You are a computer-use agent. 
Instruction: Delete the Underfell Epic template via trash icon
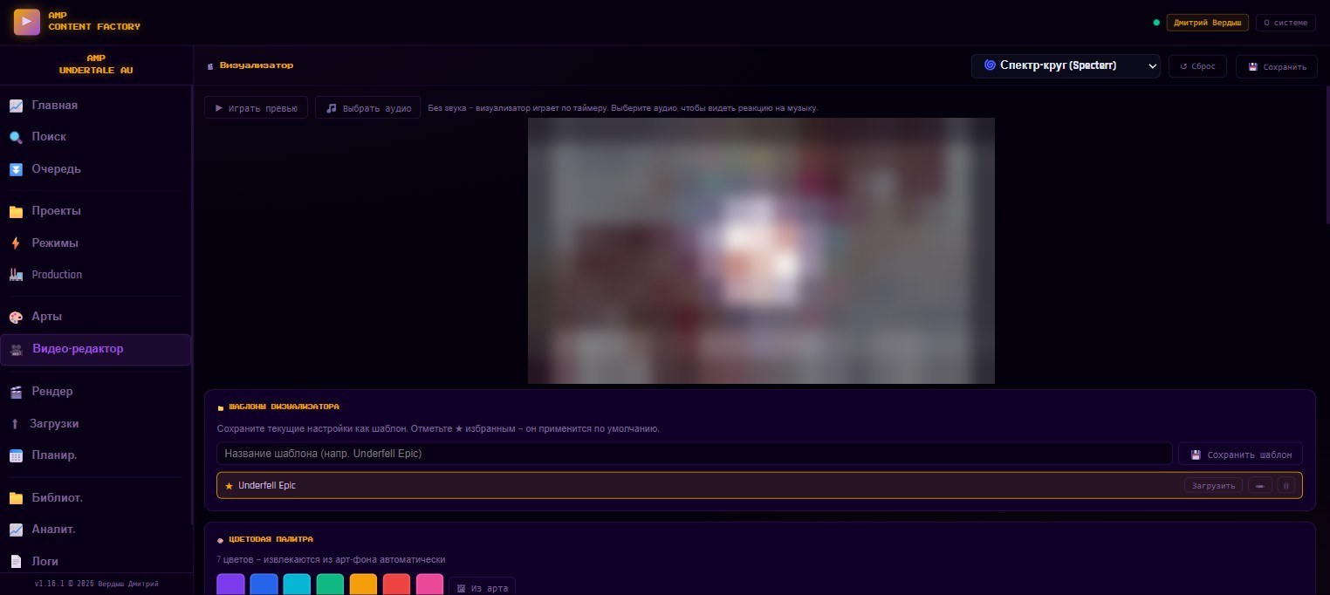point(1285,486)
